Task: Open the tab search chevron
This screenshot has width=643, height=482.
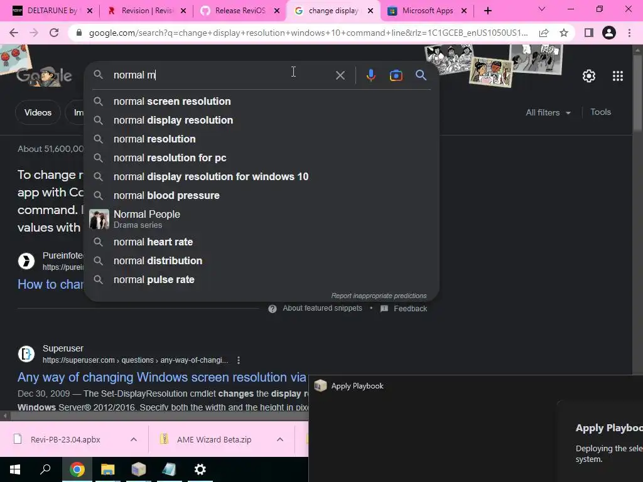Action: click(x=541, y=9)
